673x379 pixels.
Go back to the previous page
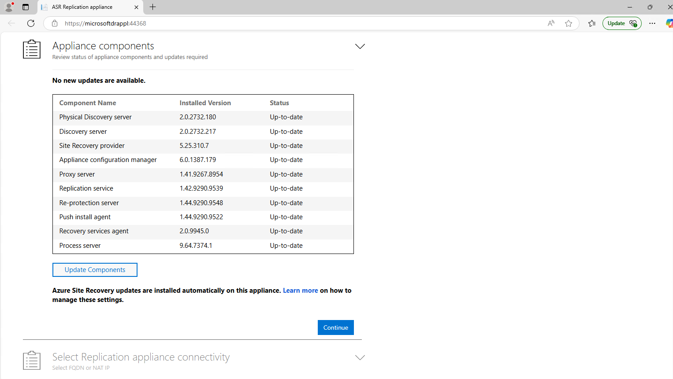point(11,23)
